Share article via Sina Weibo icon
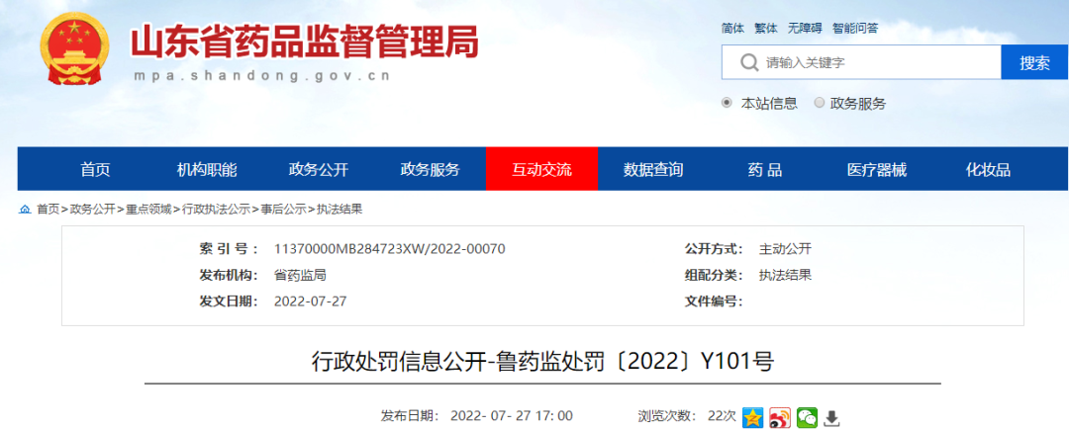This screenshot has height=430, width=1069. point(780,417)
